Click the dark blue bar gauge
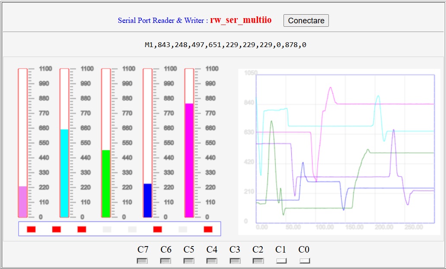Screen dimensions: 446x269 [x=147, y=143]
